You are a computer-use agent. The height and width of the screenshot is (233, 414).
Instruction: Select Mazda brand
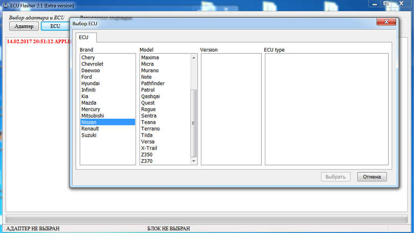coord(108,103)
